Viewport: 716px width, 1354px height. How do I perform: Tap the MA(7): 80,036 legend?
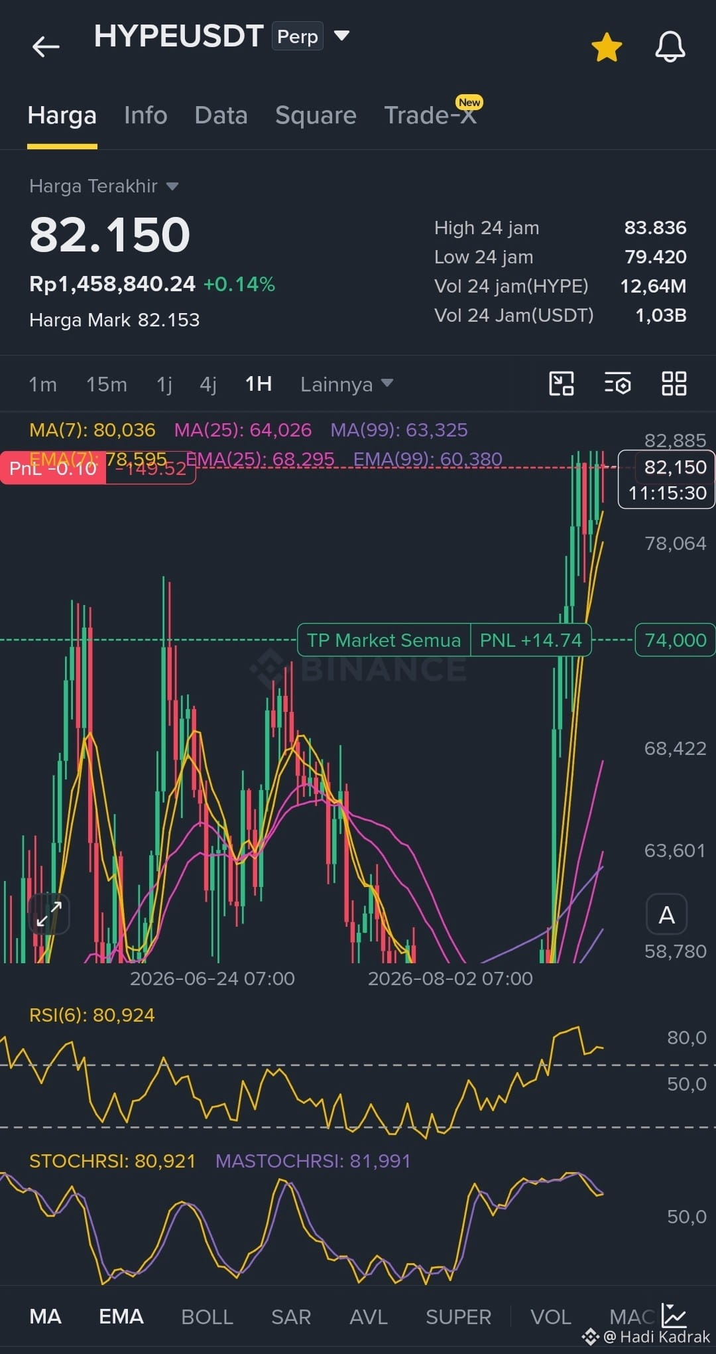[92, 430]
